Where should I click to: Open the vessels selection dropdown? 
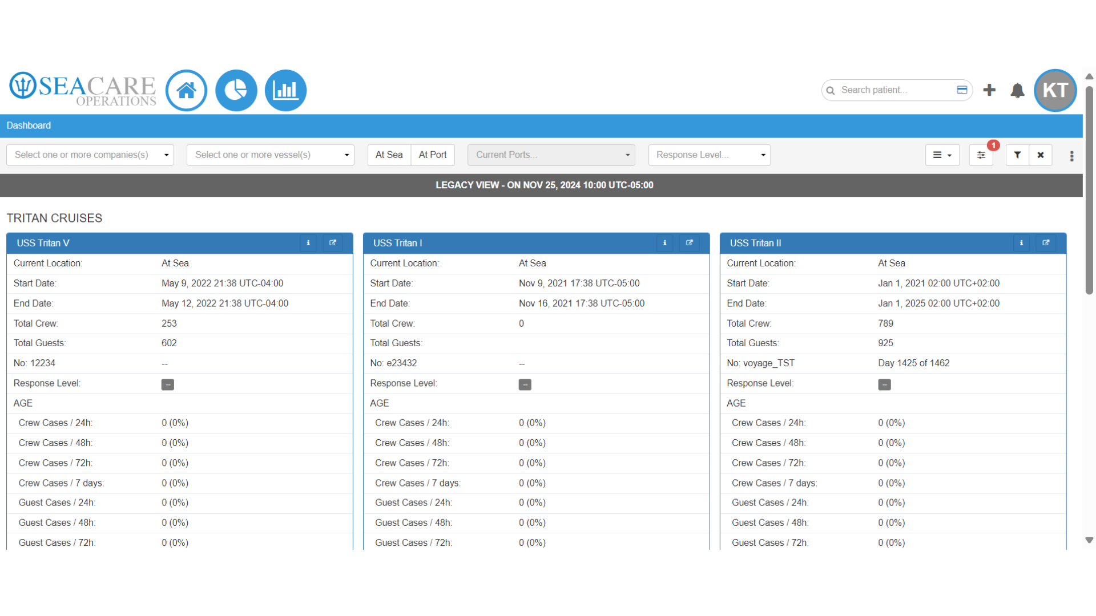pyautogui.click(x=271, y=155)
